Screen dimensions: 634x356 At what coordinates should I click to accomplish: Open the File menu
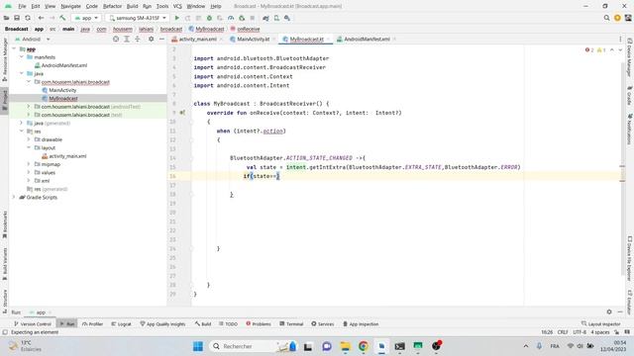(x=22, y=6)
